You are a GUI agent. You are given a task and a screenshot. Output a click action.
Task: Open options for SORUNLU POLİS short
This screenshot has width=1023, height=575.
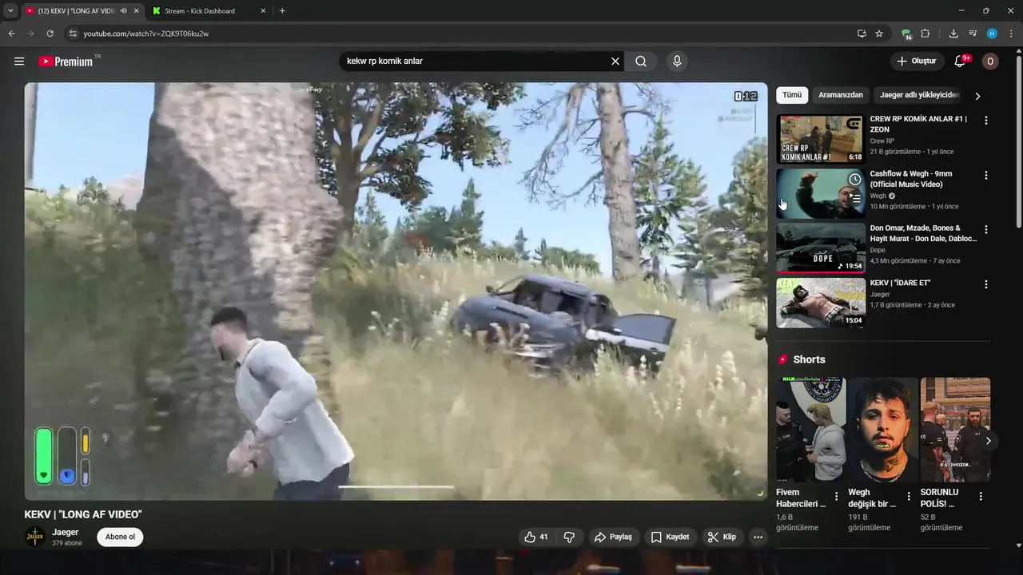click(981, 497)
